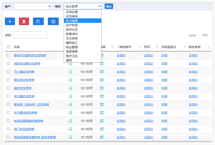
Task: Open the 客户 dropdown
Action: click(33, 6)
